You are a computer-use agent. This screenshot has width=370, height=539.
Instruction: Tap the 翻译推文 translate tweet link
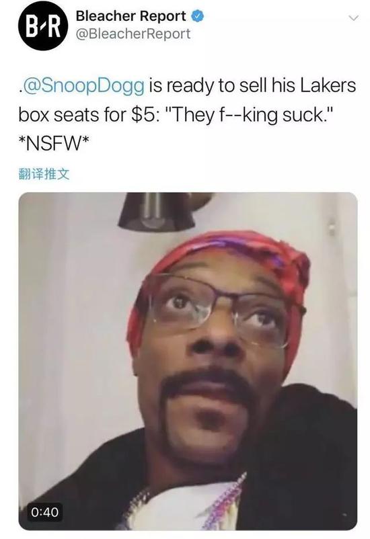44,174
